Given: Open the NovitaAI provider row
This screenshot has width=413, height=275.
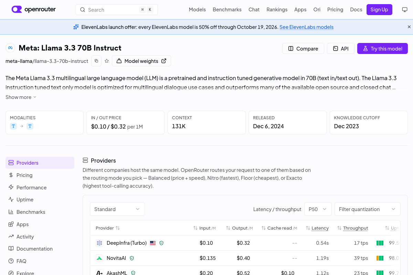Looking at the screenshot, I should point(245,258).
